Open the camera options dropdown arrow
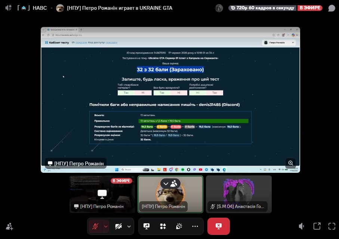 pyautogui.click(x=129, y=226)
